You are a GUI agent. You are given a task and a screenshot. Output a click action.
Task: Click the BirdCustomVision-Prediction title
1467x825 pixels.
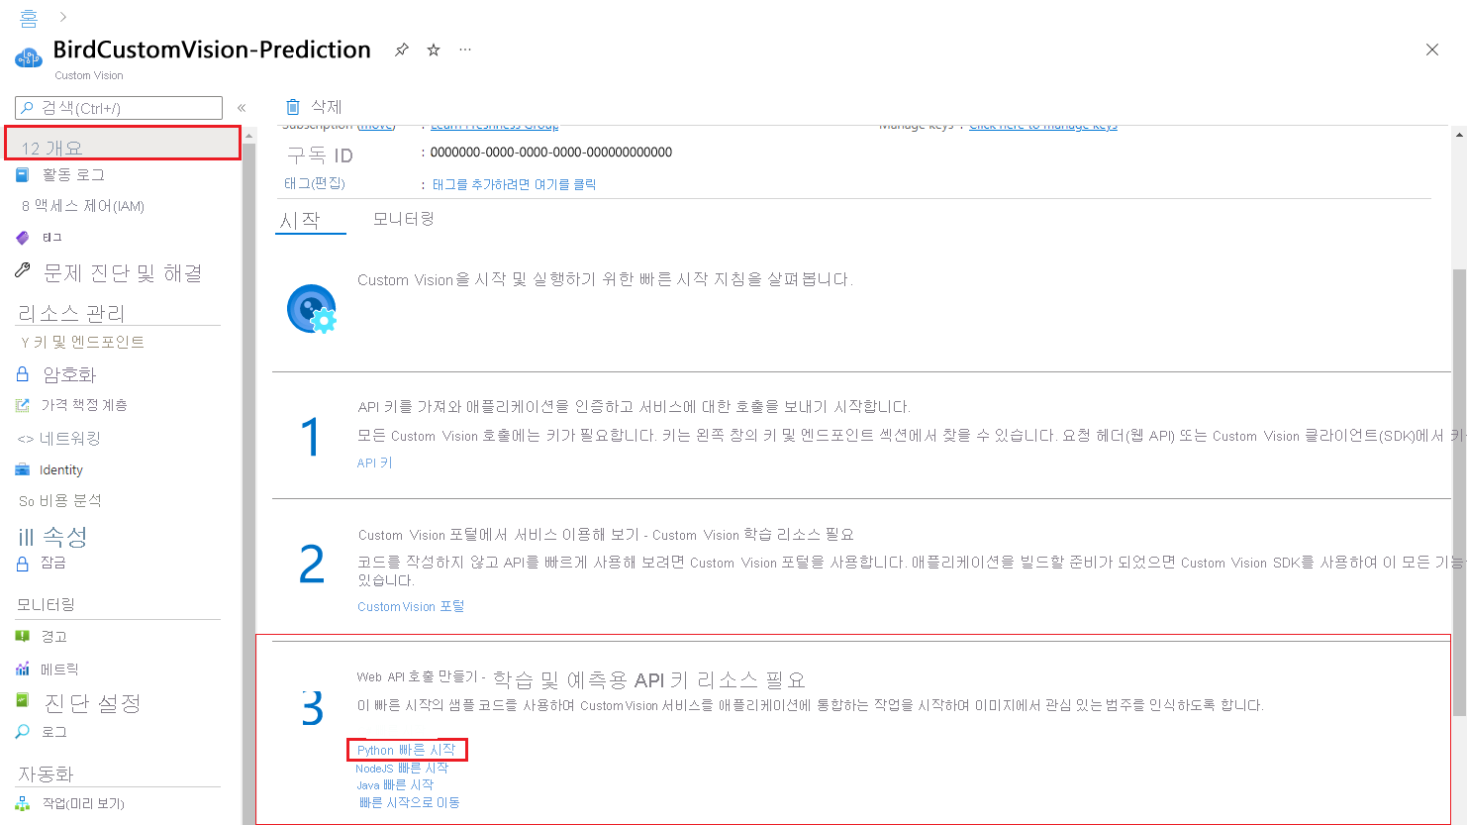coord(212,50)
